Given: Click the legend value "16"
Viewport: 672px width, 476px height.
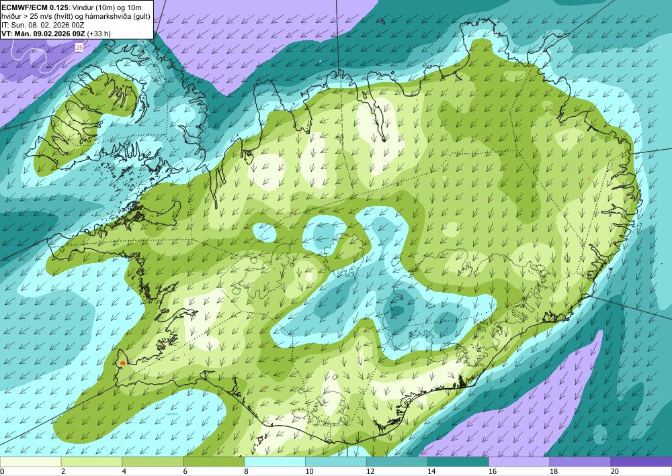Looking at the screenshot, I should tap(493, 471).
